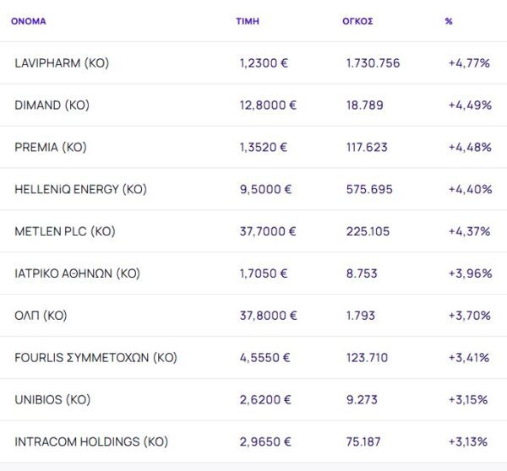507x471 pixels.
Task: Sort table by ΤΙΜΗ column header
Action: click(248, 21)
